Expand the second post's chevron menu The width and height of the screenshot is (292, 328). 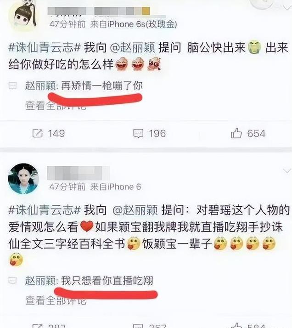pos(287,171)
